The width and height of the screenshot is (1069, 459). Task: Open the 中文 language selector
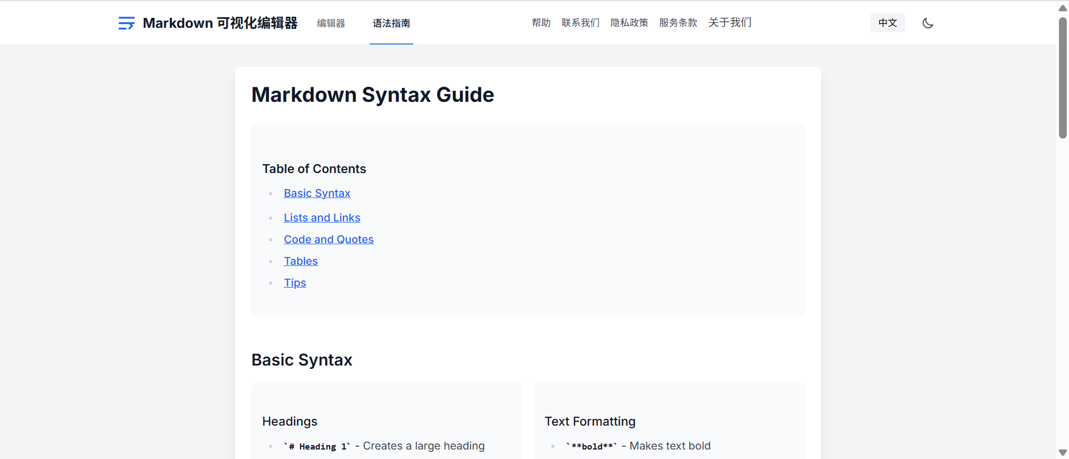coord(887,23)
